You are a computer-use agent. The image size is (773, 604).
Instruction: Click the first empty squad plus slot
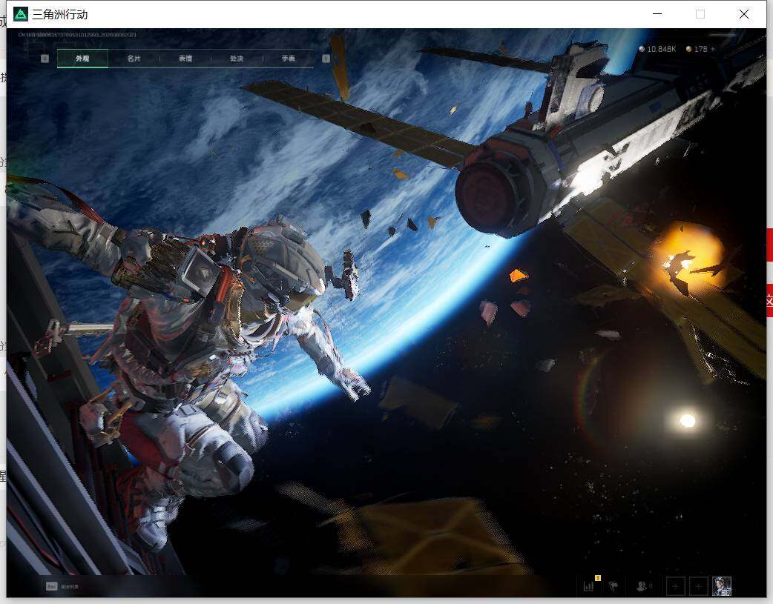click(x=675, y=586)
